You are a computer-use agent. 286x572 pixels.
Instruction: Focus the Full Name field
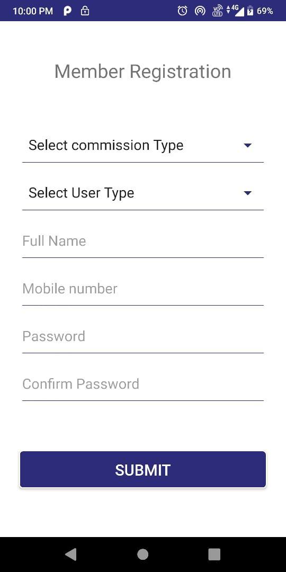(x=143, y=242)
